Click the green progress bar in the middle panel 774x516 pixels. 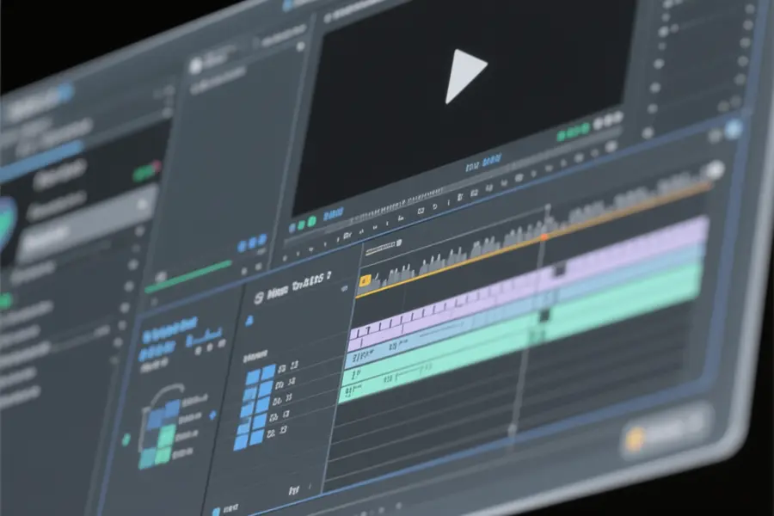(x=189, y=277)
